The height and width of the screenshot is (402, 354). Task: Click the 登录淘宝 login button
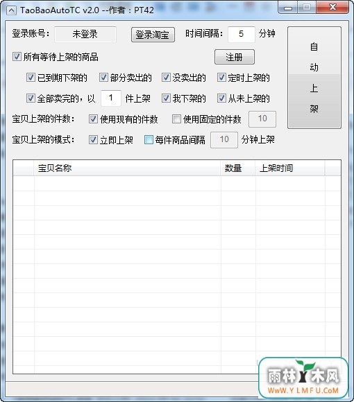[x=153, y=35]
